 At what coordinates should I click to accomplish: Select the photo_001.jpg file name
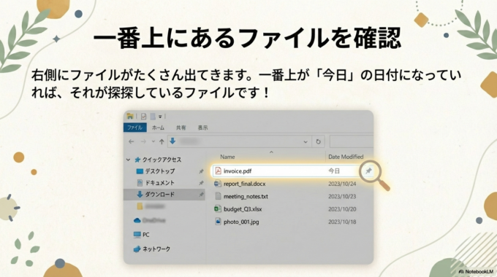pyautogui.click(x=241, y=222)
